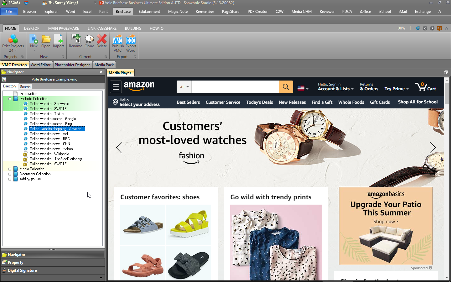Viewport: 451px width, 282px height.
Task: Click the Exist Projects icon
Action: 13,40
